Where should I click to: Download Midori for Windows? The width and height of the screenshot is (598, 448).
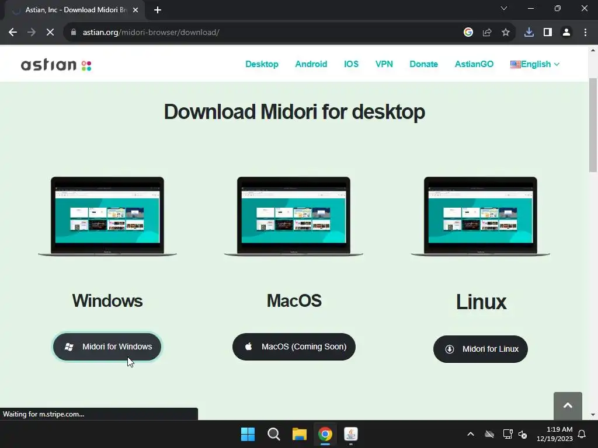tap(107, 346)
